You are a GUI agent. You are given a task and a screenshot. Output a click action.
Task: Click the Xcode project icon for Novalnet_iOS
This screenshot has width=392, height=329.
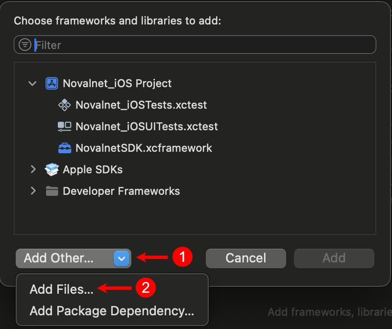(x=51, y=83)
